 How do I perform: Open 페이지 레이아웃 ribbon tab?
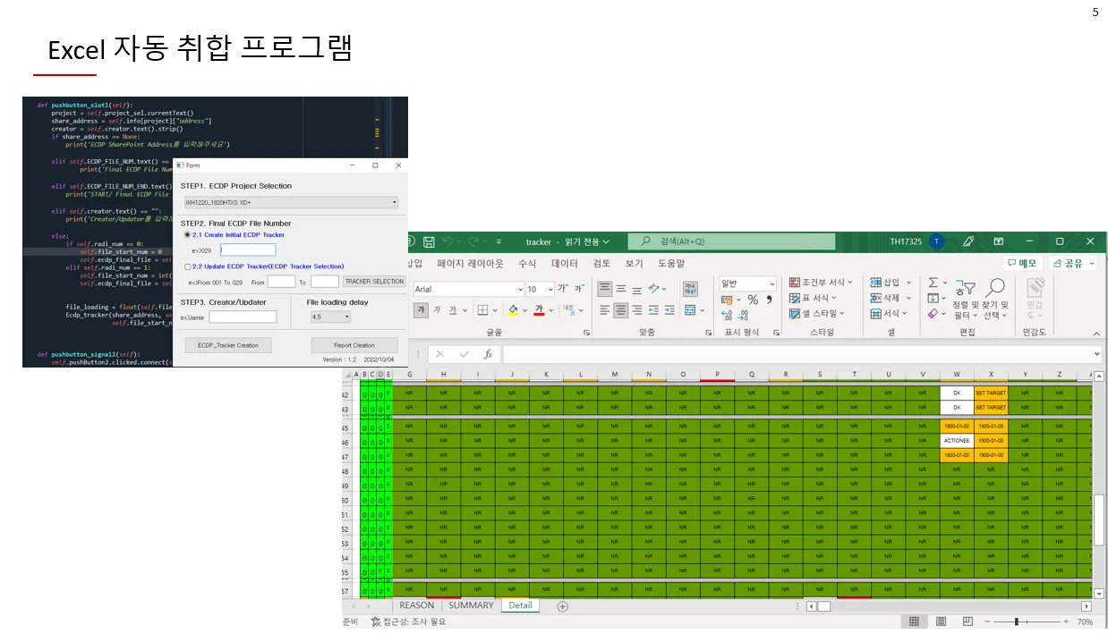[x=470, y=264]
